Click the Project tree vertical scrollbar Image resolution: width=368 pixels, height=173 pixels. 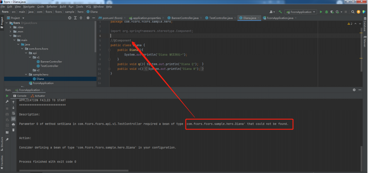(x=96, y=37)
